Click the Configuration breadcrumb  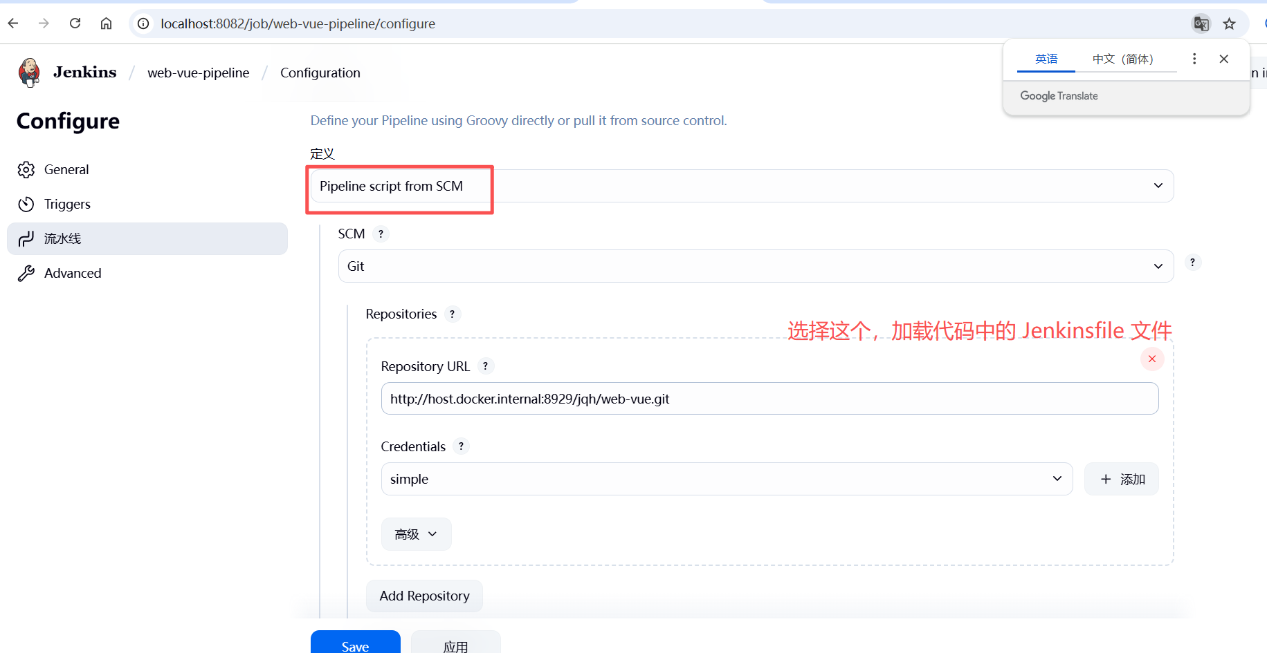tap(320, 73)
